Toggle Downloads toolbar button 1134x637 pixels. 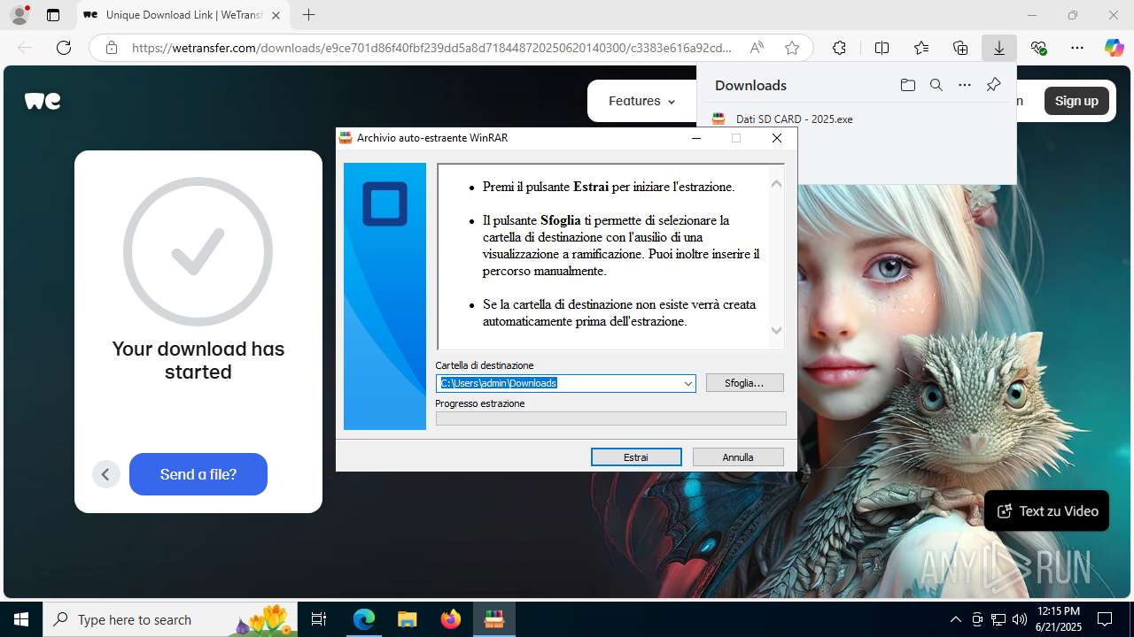[x=999, y=48]
